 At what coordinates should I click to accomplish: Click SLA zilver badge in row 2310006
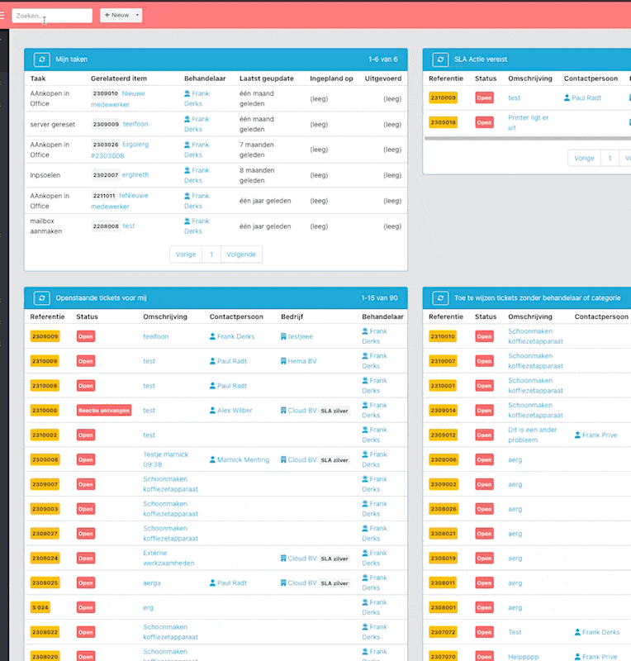point(334,411)
